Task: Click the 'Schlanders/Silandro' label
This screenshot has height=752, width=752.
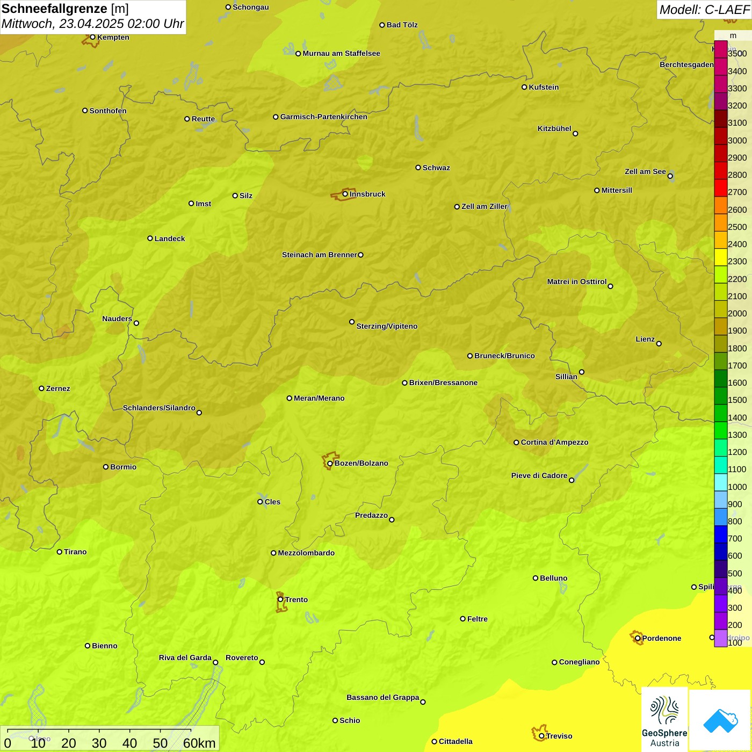Action: pos(159,408)
